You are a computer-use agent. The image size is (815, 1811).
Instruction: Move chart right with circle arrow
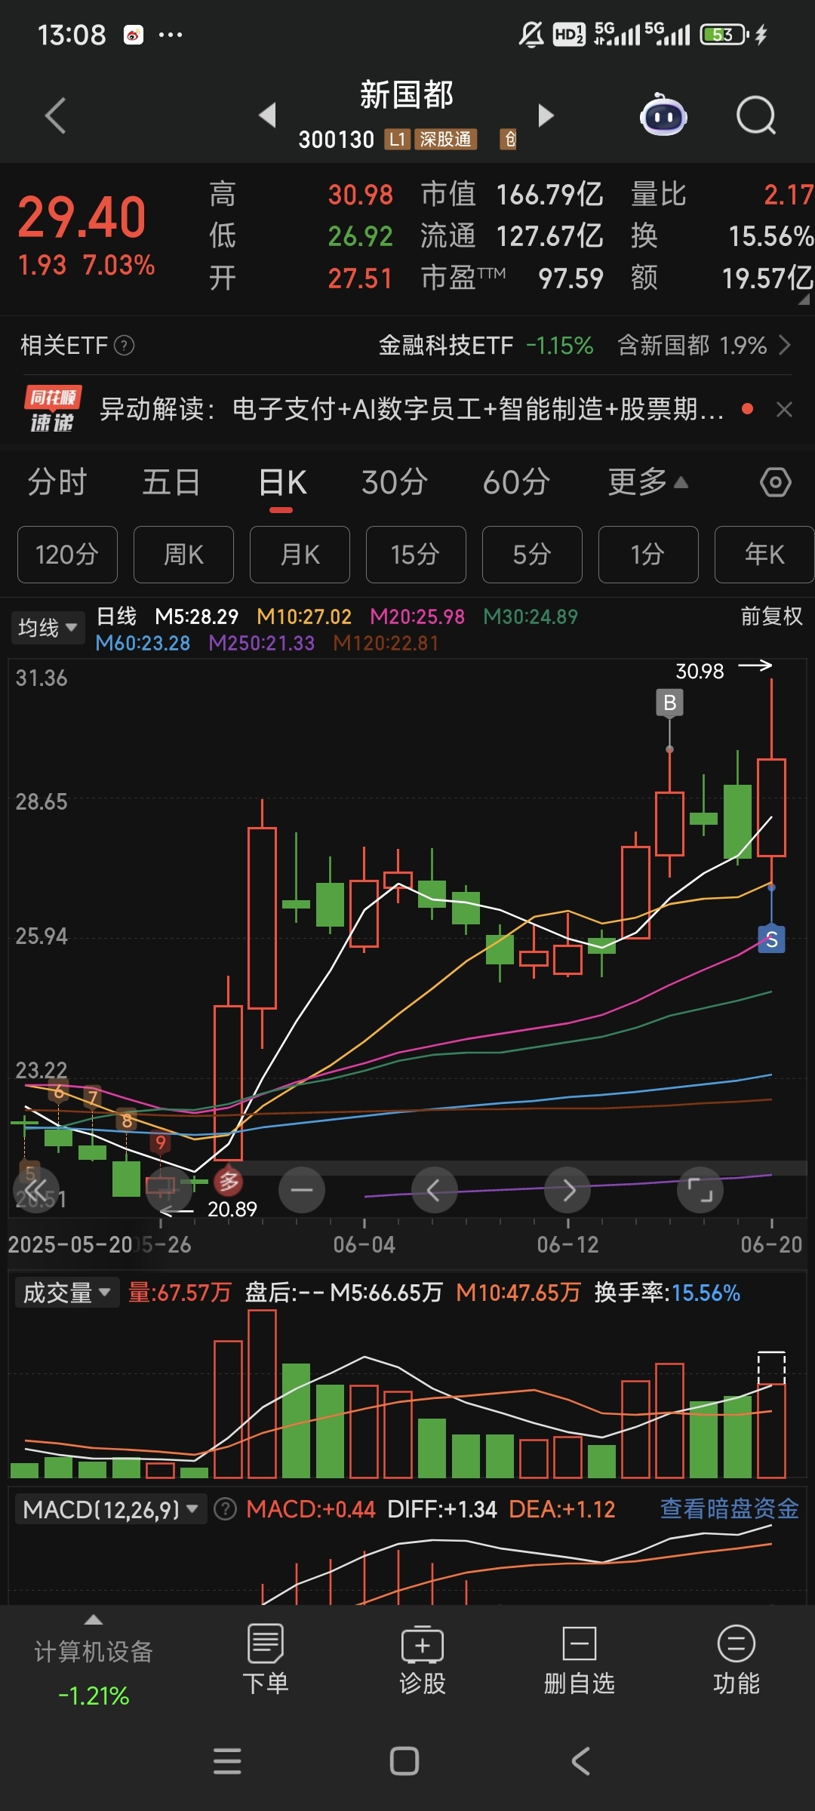click(568, 1190)
